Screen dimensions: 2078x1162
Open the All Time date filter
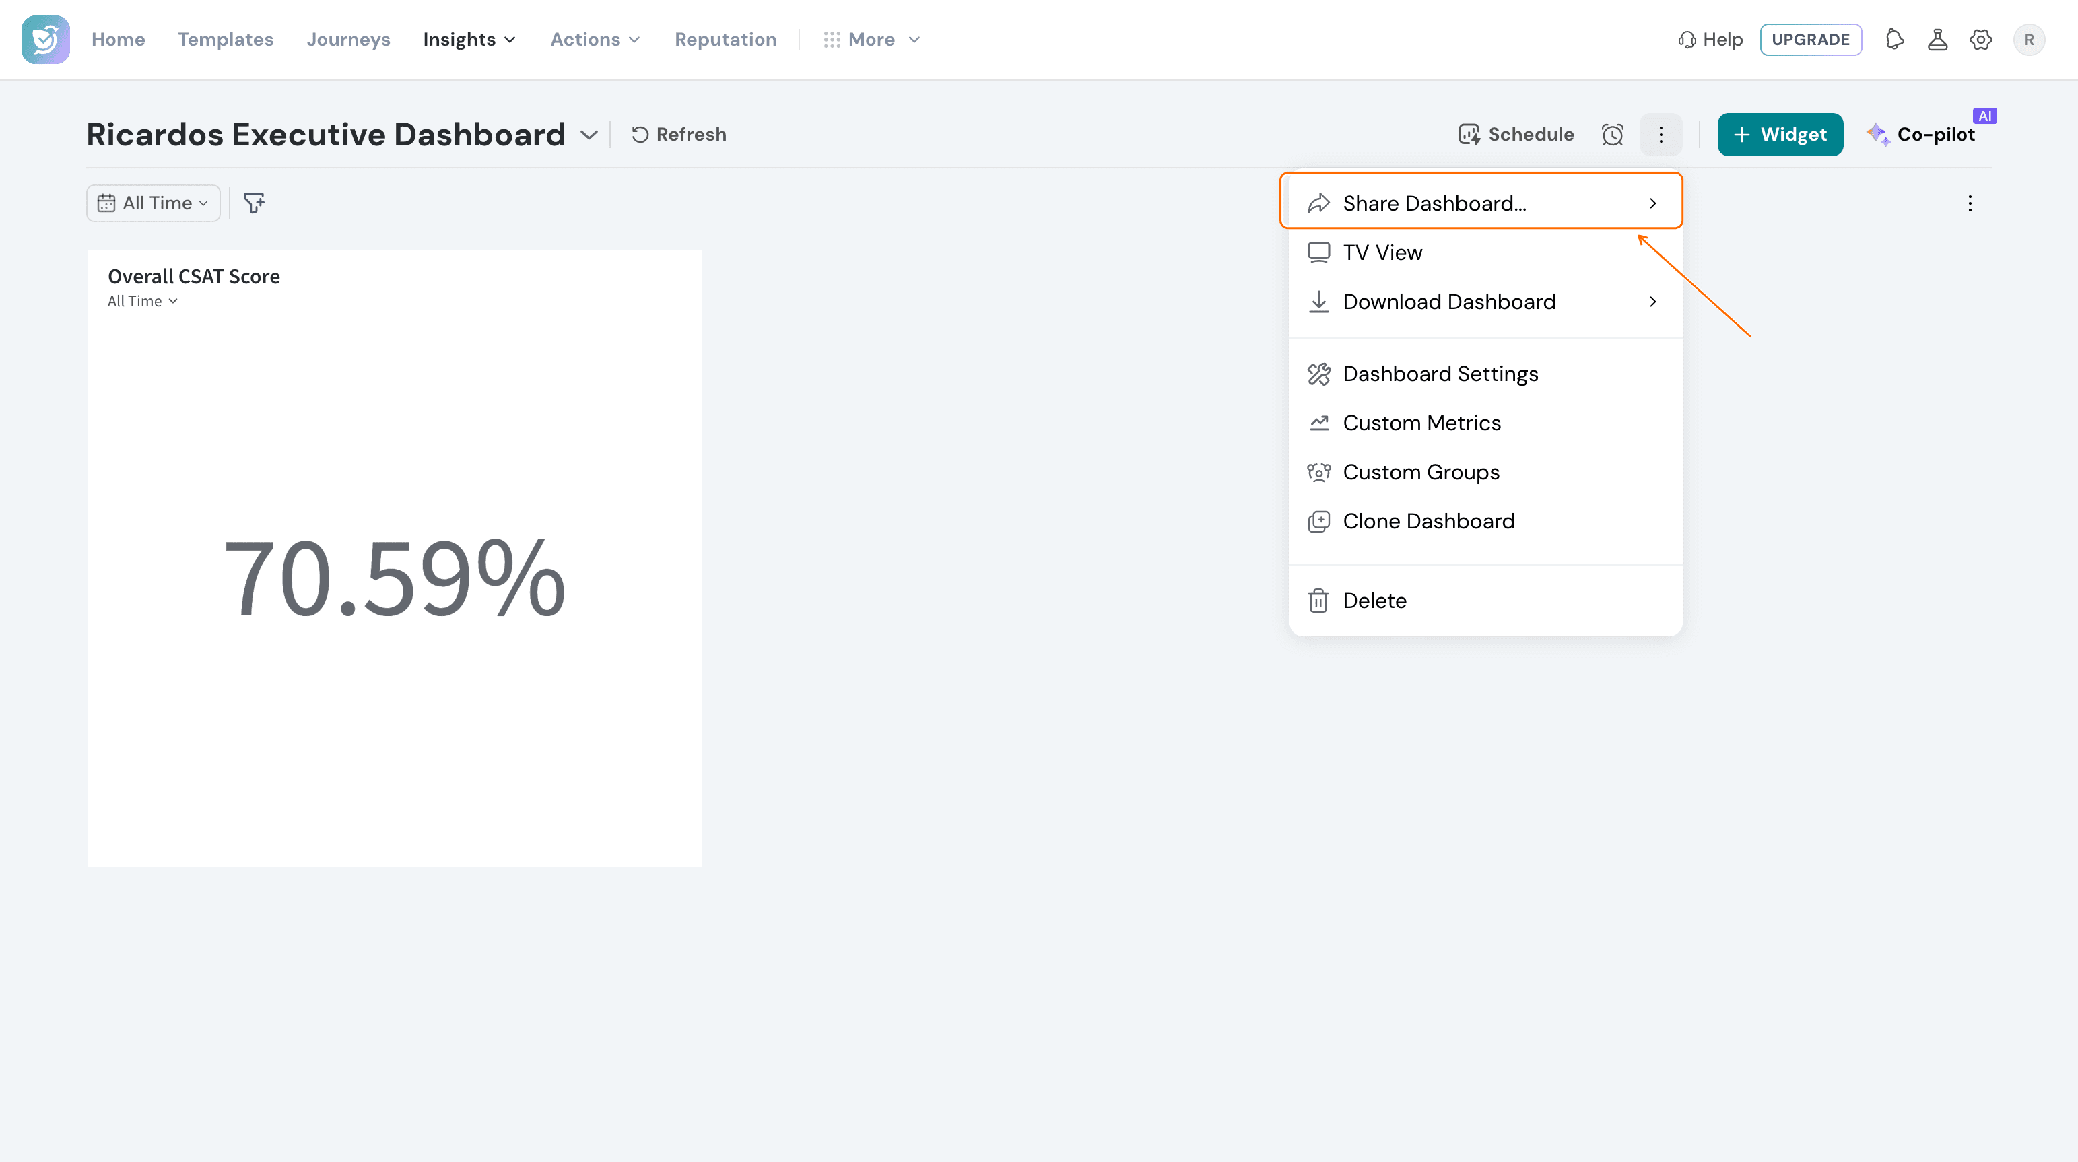[x=154, y=203]
